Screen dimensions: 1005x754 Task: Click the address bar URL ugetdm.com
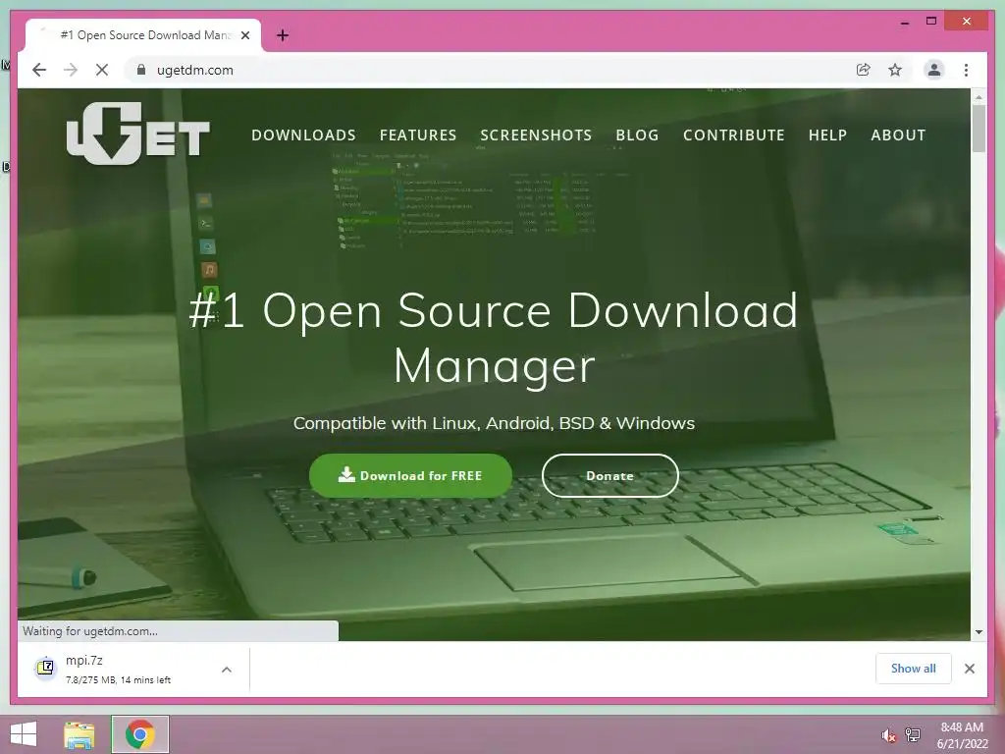pos(195,70)
